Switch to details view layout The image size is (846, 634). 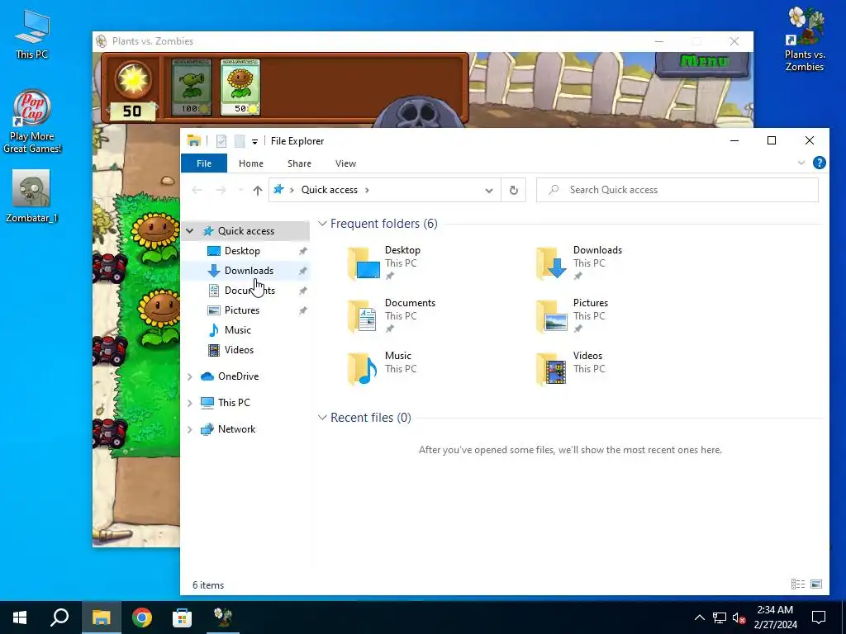798,584
